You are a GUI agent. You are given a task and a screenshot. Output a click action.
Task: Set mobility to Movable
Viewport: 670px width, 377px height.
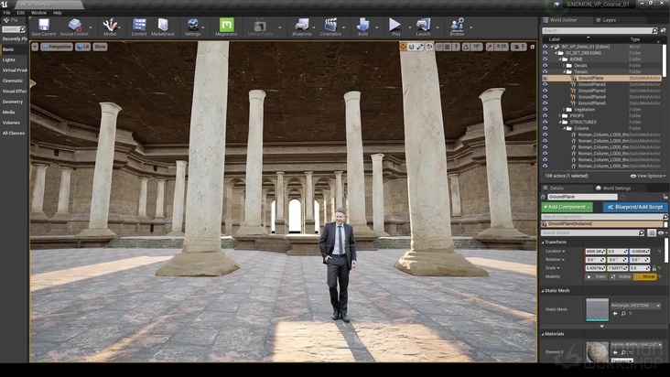[x=644, y=276]
